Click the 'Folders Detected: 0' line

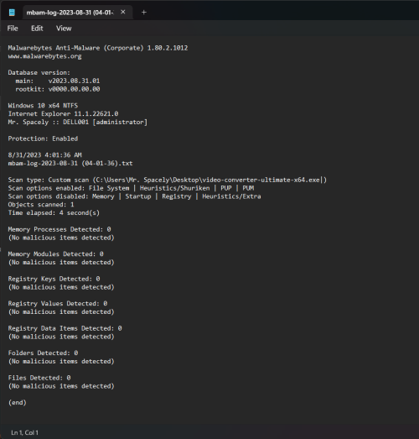[43, 353]
